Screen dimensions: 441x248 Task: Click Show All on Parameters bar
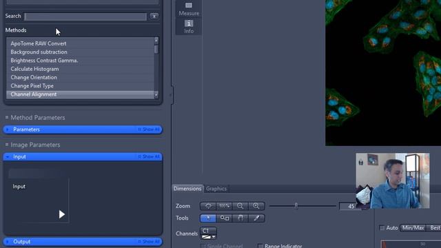click(x=149, y=130)
